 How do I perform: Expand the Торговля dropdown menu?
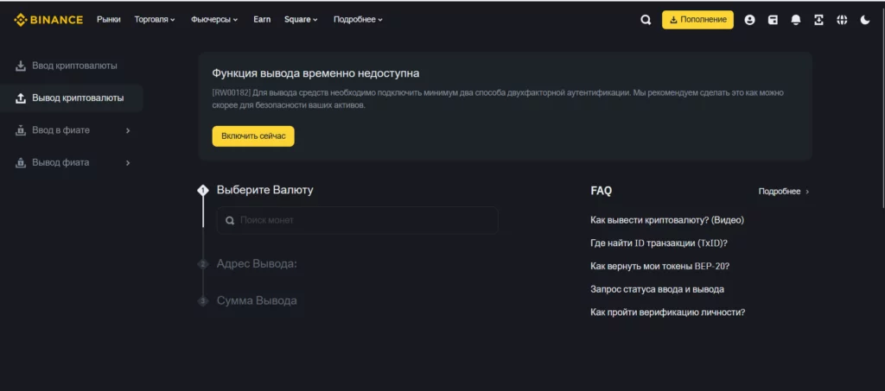coord(155,19)
